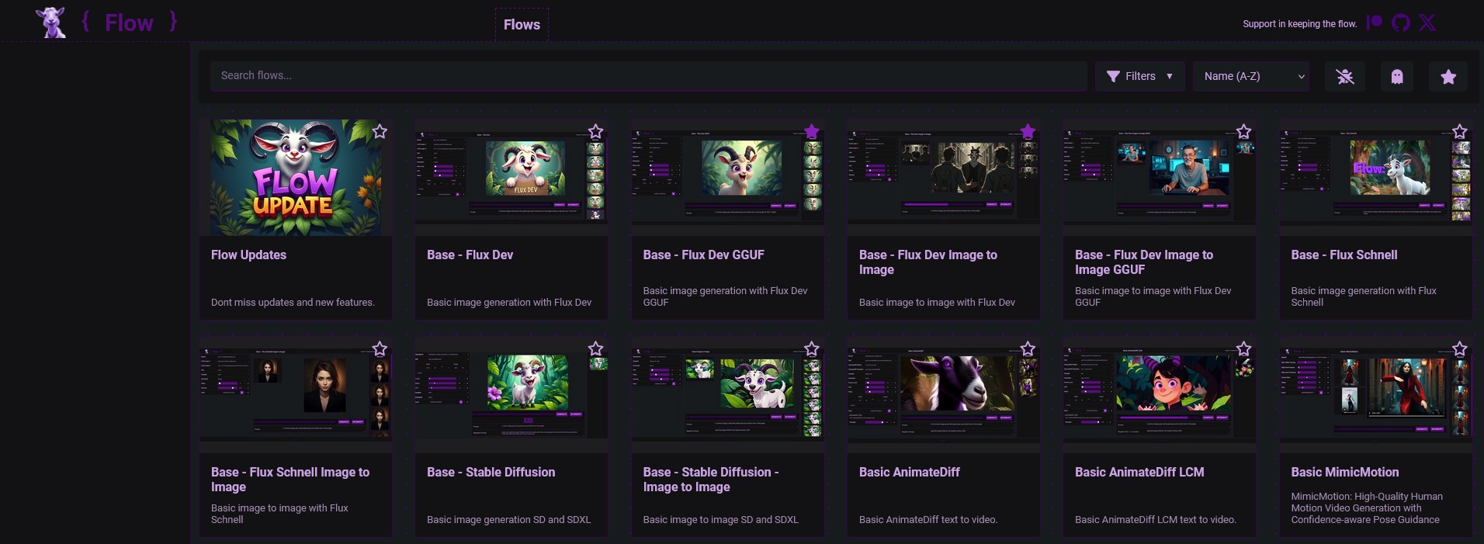Click the Basic AnimateDiff title
This screenshot has width=1484, height=544.
coord(909,472)
